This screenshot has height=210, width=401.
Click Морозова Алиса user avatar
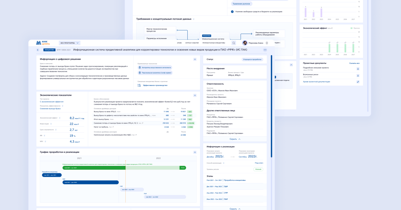pos(245,43)
